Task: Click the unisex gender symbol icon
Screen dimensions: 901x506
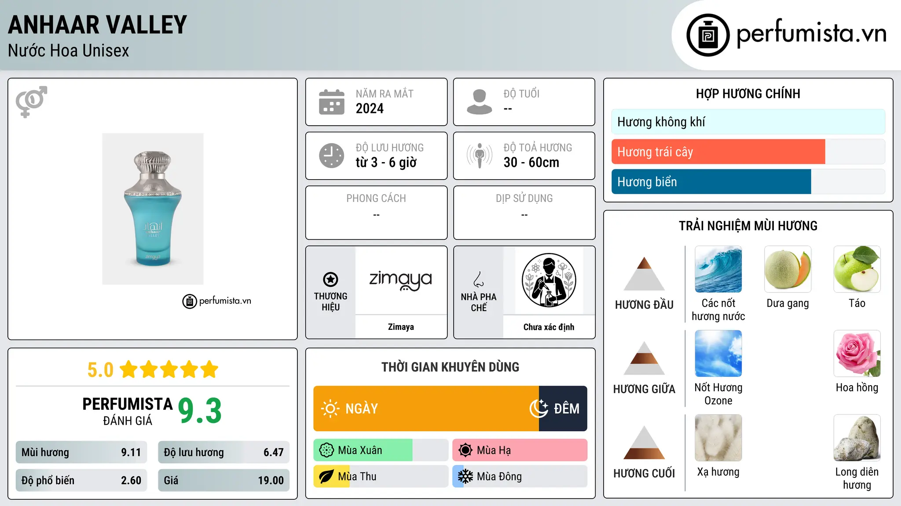Action: coord(31,102)
